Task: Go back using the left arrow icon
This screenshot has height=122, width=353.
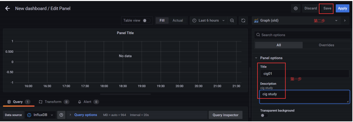Action: point(8,9)
